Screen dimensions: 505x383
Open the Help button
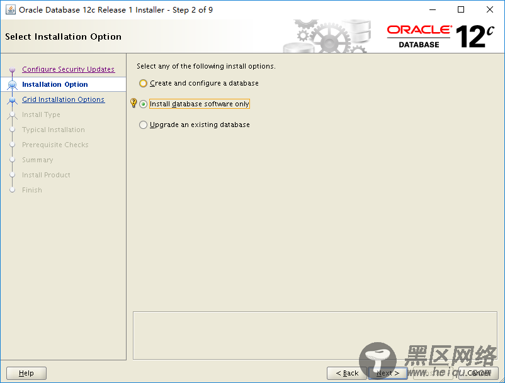[x=26, y=373]
